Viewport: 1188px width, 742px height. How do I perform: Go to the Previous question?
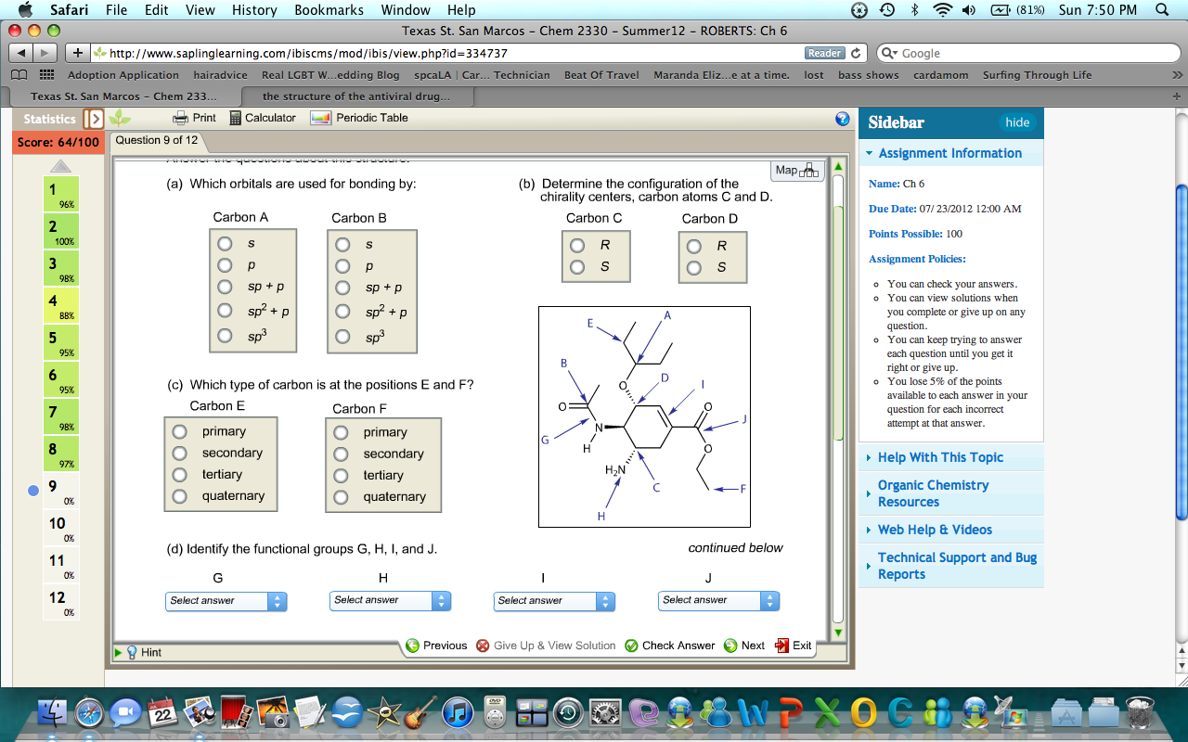437,646
